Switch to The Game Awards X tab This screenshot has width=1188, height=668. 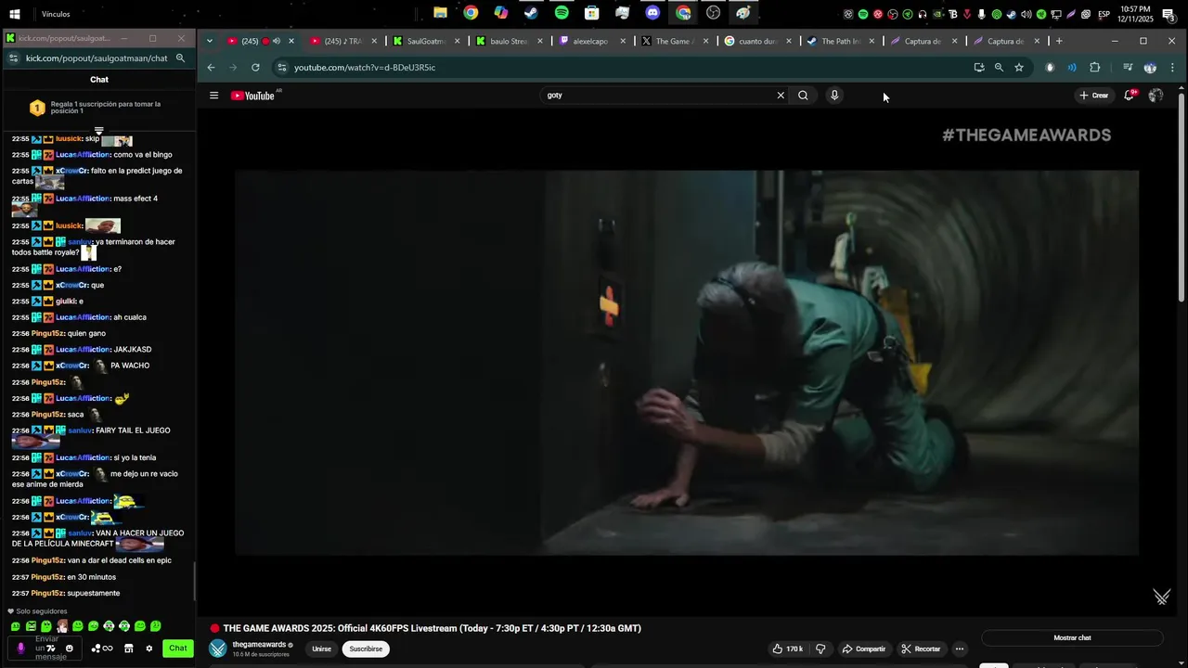(x=676, y=41)
